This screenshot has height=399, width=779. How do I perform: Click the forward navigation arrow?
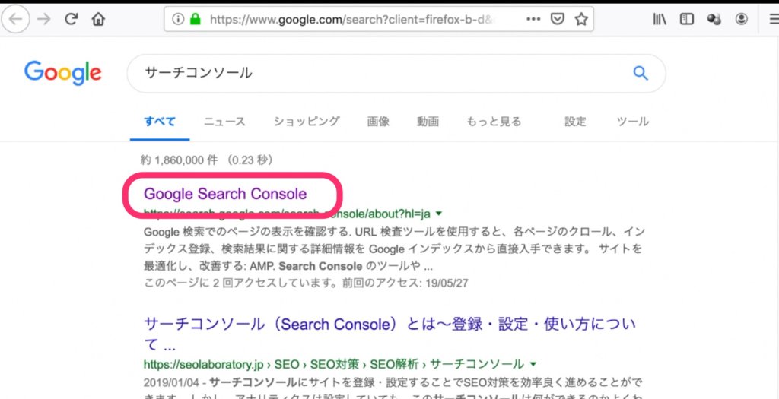pyautogui.click(x=43, y=20)
